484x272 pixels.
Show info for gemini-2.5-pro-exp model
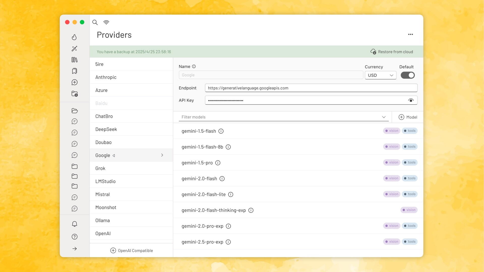(x=228, y=242)
